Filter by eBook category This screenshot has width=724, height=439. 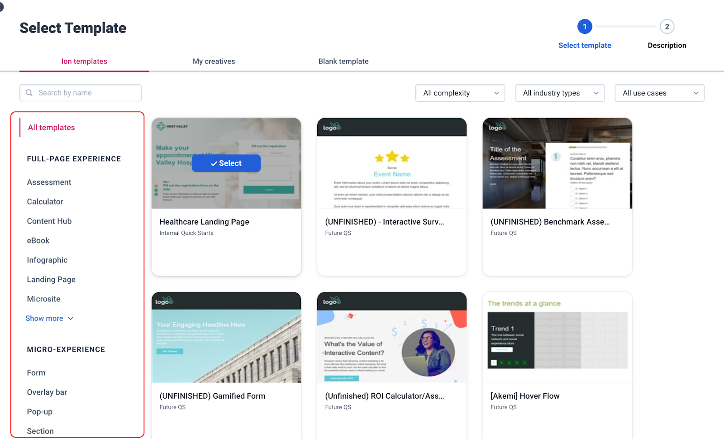point(38,240)
